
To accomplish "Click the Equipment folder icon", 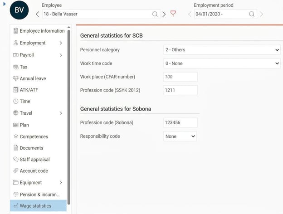I will point(16,182).
